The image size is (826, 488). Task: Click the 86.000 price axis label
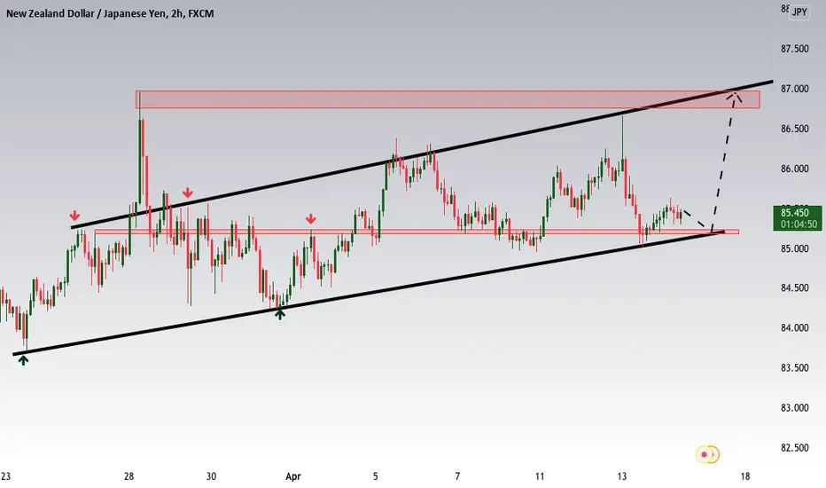point(794,169)
